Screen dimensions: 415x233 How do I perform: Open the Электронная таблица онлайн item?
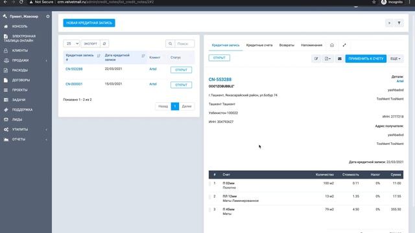point(20,38)
